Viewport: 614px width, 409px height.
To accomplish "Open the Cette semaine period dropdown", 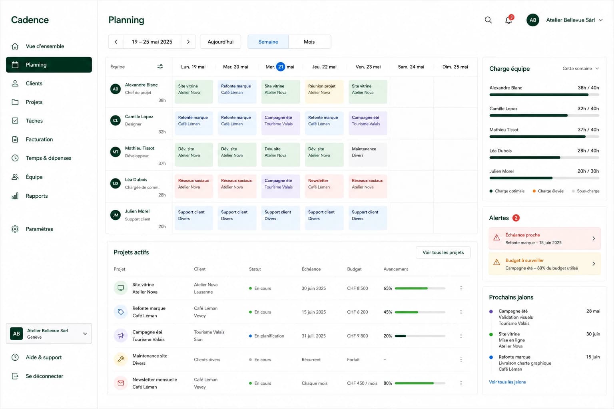I will click(580, 69).
